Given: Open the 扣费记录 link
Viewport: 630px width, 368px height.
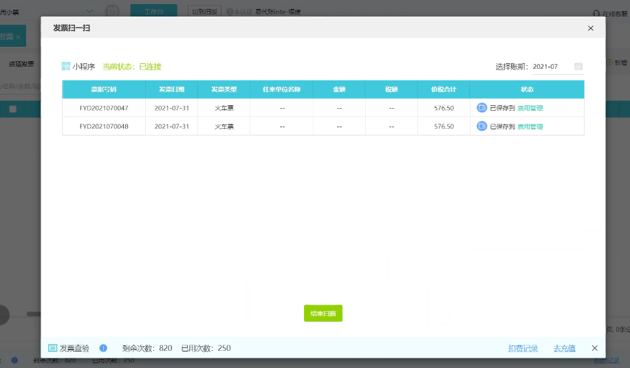Looking at the screenshot, I should click(523, 348).
